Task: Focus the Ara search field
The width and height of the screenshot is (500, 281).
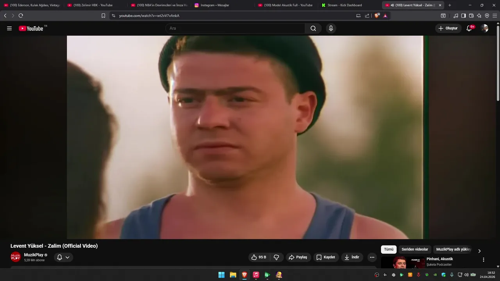Action: point(235,28)
